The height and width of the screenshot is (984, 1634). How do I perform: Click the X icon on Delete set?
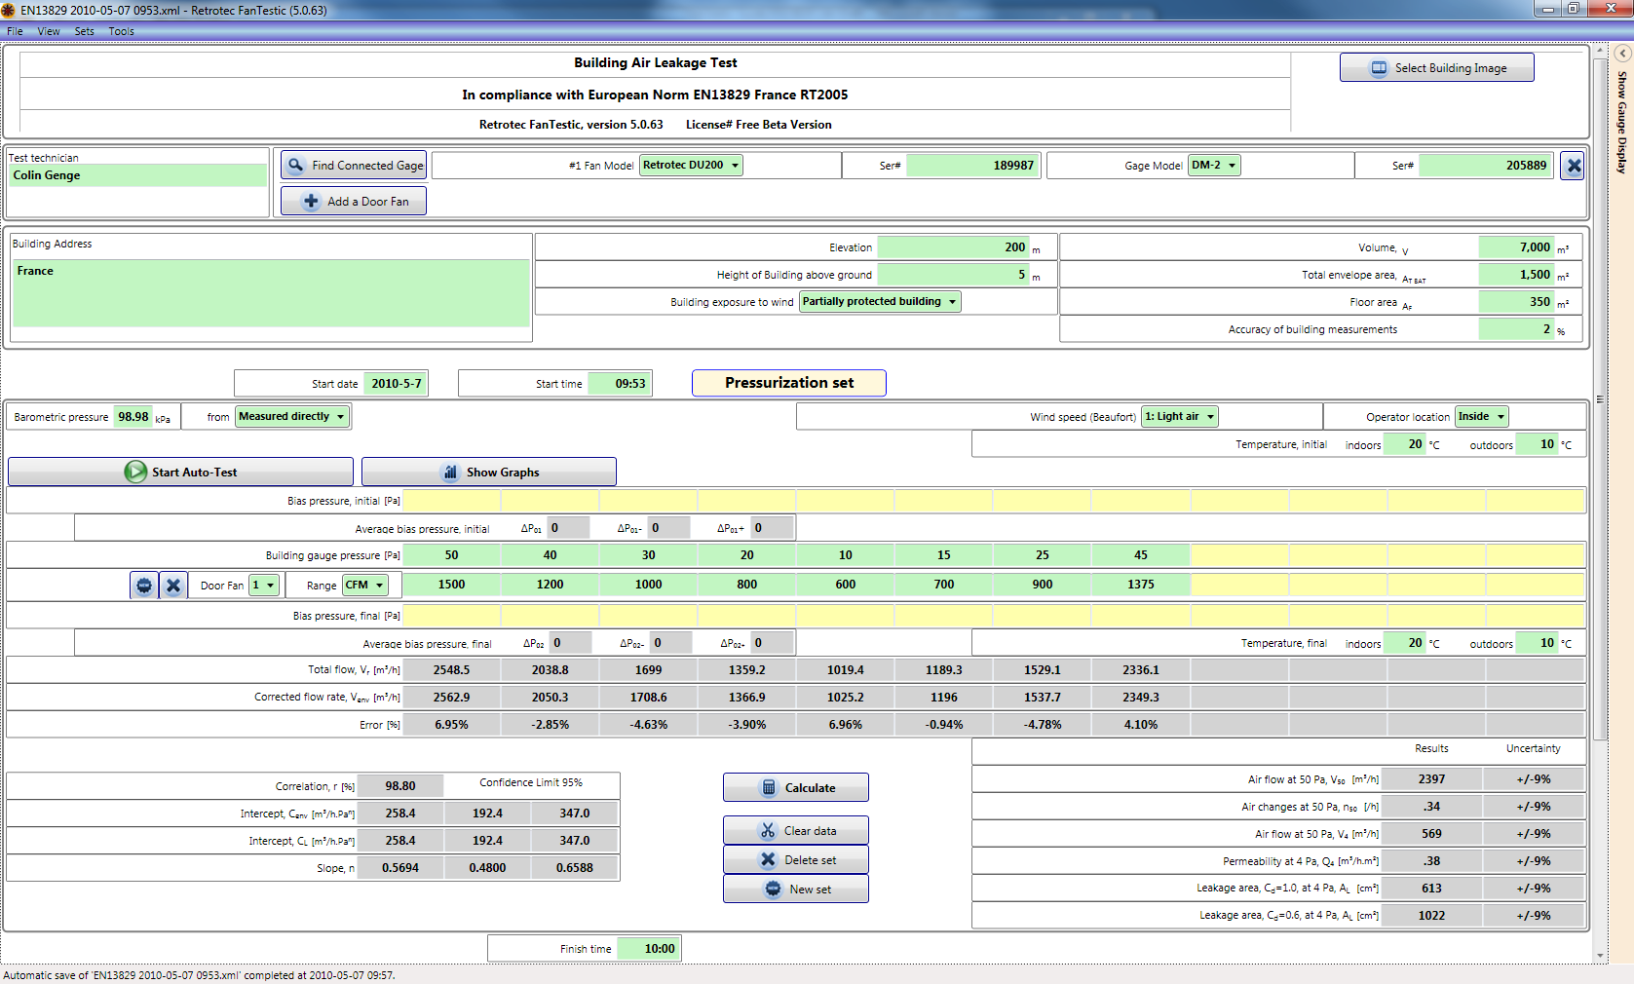tap(768, 859)
